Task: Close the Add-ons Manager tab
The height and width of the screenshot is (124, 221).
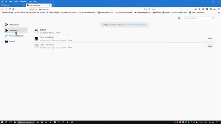Action: [x=50, y=5]
